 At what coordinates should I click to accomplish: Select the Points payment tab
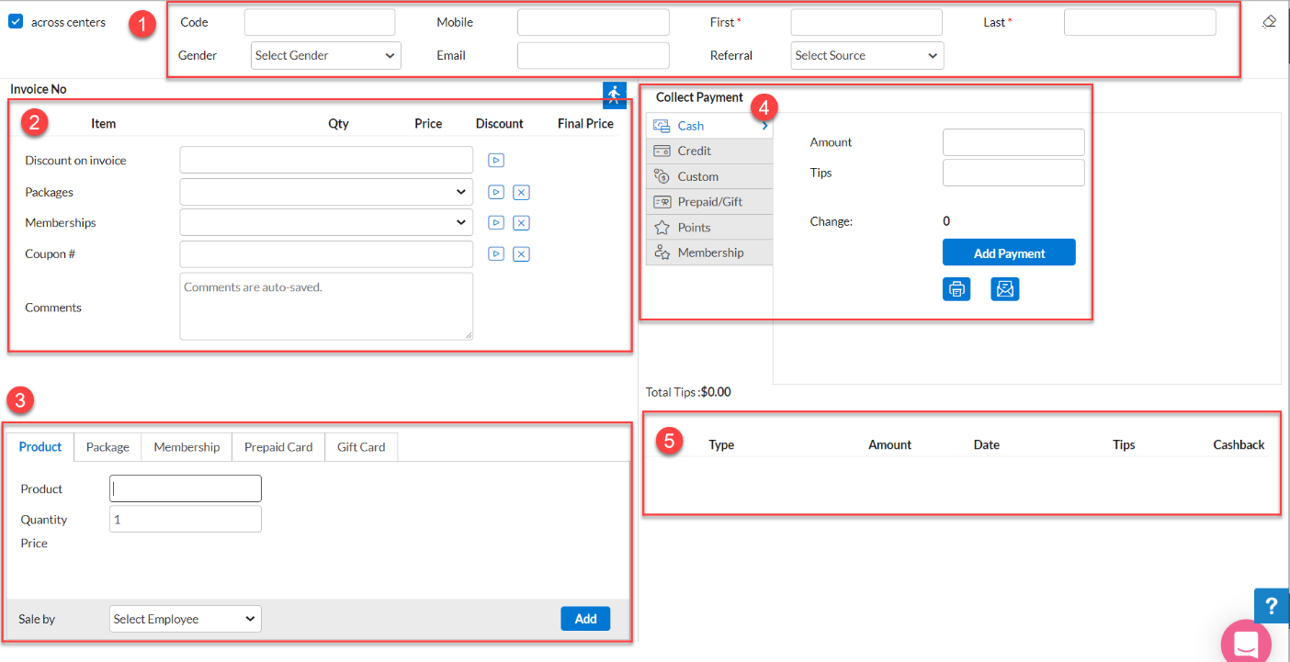(709, 228)
